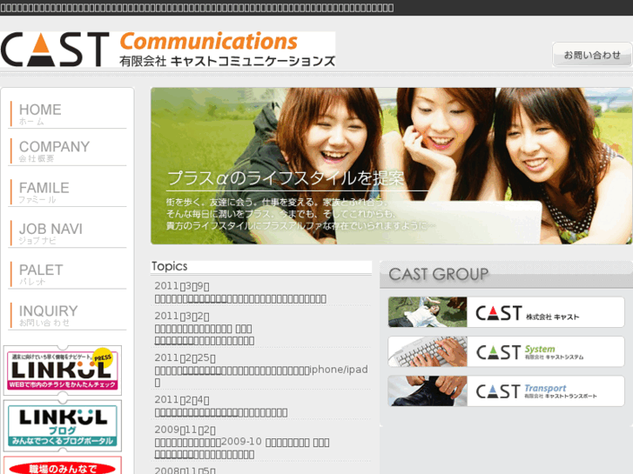
Task: Click the Topics section heading
Action: point(170,266)
